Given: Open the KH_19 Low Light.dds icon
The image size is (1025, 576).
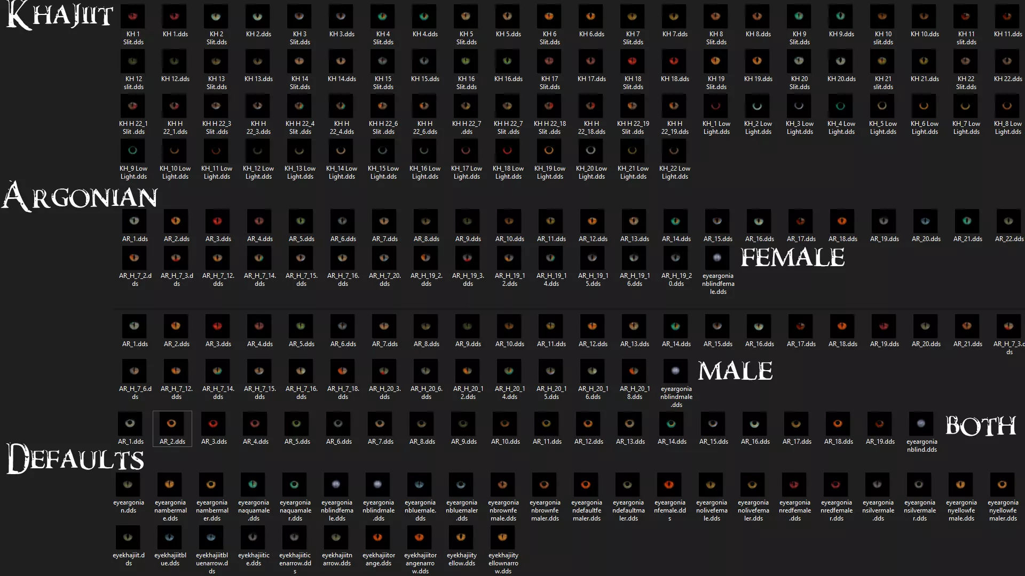Looking at the screenshot, I should (549, 151).
